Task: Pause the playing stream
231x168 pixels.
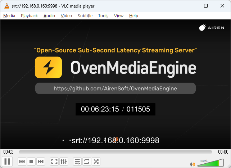Action: (7, 162)
